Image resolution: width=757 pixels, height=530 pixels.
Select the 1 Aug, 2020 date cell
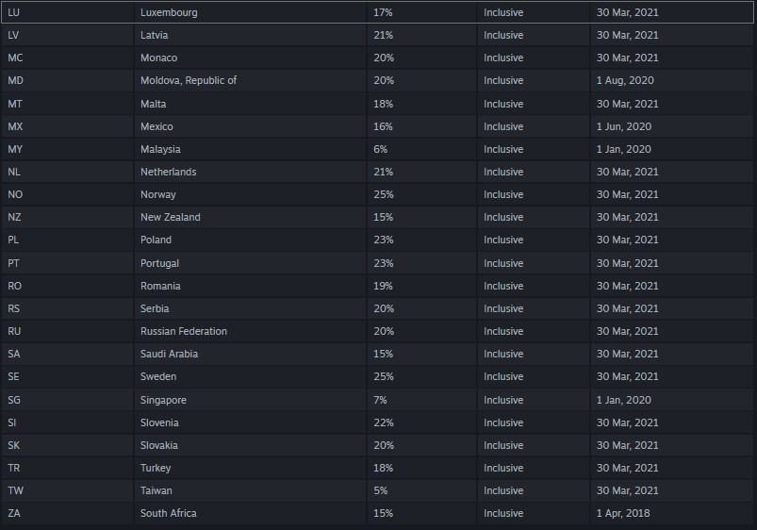[671, 81]
